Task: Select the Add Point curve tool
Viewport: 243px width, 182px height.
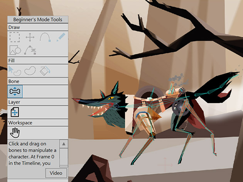Action: point(46,37)
